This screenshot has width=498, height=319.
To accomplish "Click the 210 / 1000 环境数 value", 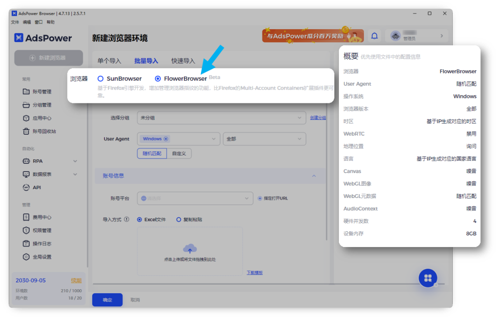I will pos(71,291).
